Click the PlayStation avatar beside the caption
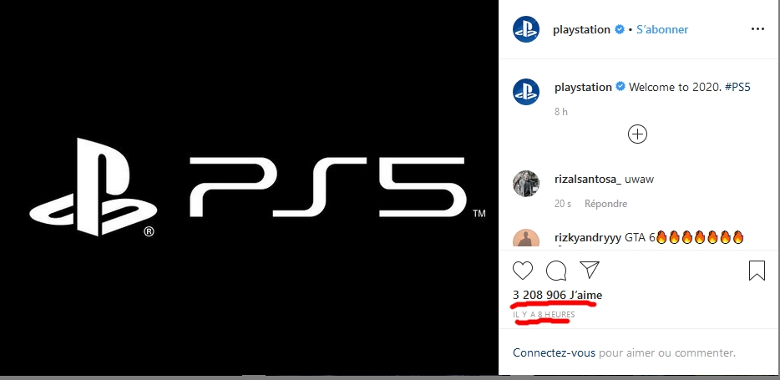 [x=526, y=92]
